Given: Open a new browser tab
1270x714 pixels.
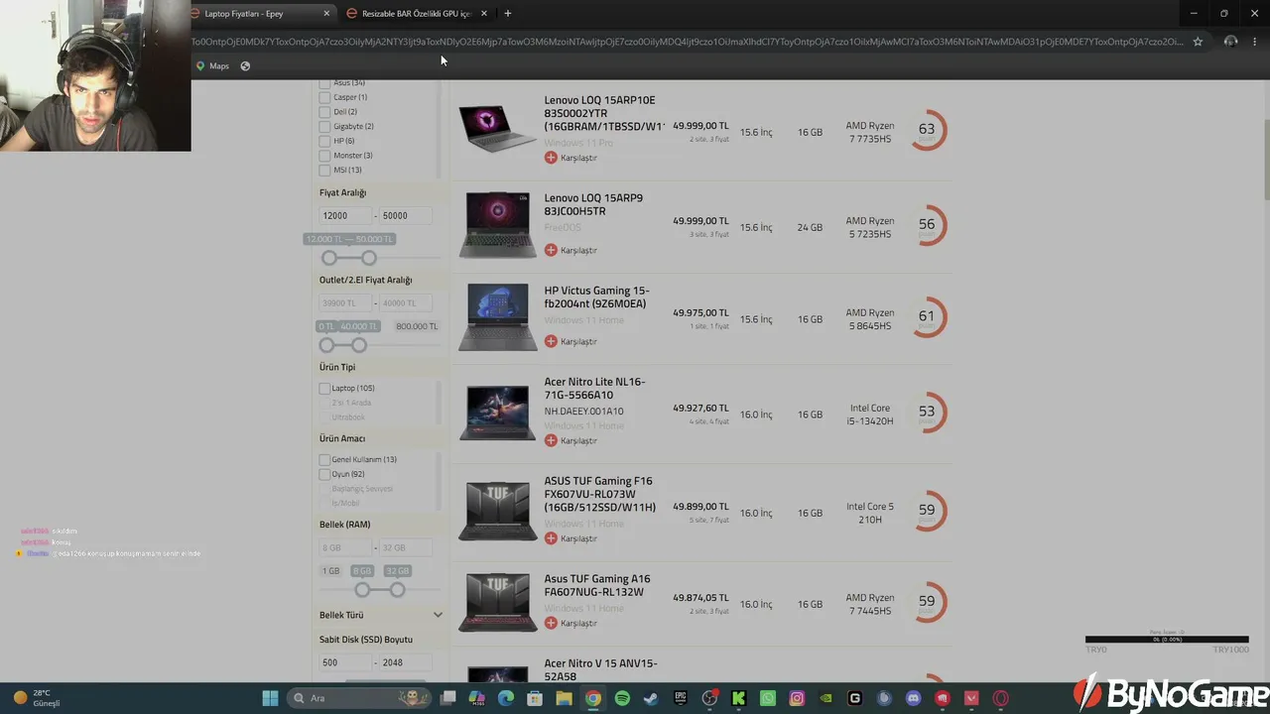Looking at the screenshot, I should click(508, 14).
